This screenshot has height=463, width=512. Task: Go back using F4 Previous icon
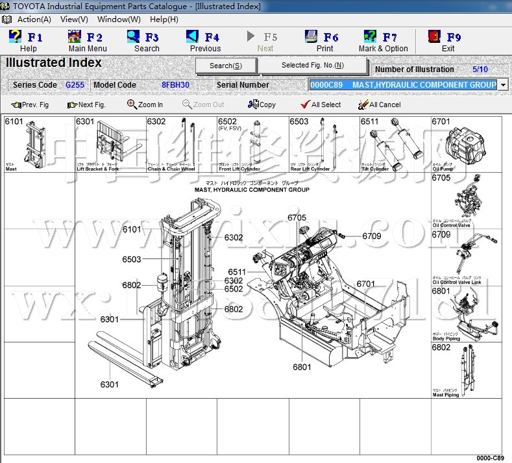[193, 37]
